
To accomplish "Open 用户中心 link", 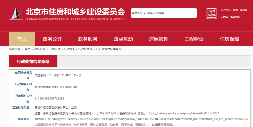I will tap(226, 10).
